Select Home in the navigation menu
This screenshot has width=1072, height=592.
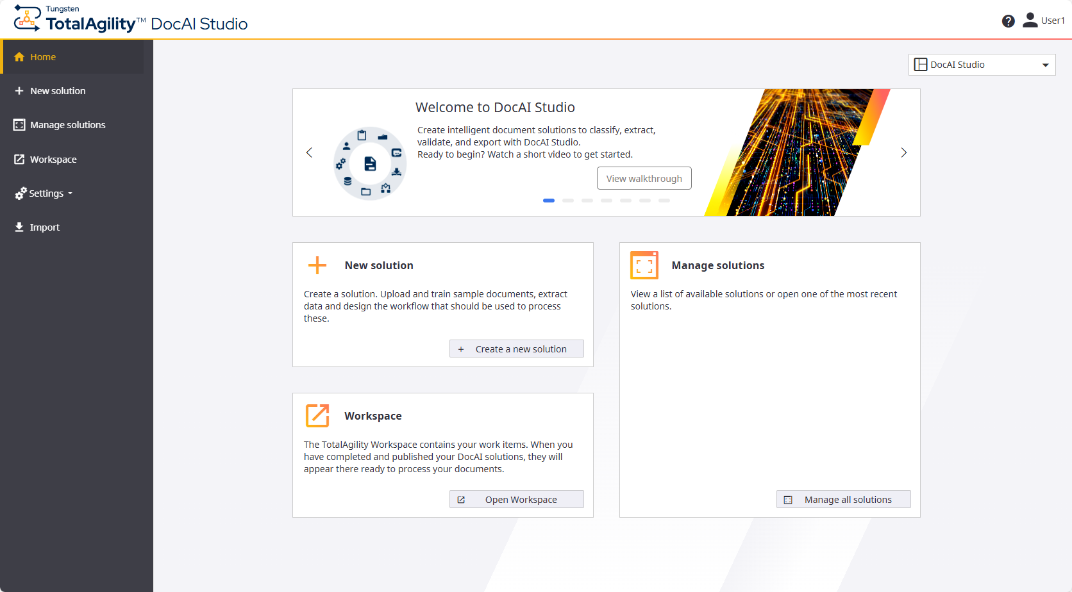42,56
